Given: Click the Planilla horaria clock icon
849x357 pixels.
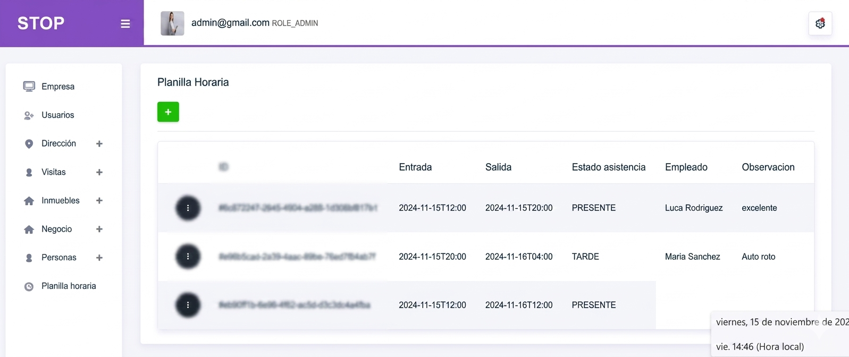Looking at the screenshot, I should click(29, 287).
